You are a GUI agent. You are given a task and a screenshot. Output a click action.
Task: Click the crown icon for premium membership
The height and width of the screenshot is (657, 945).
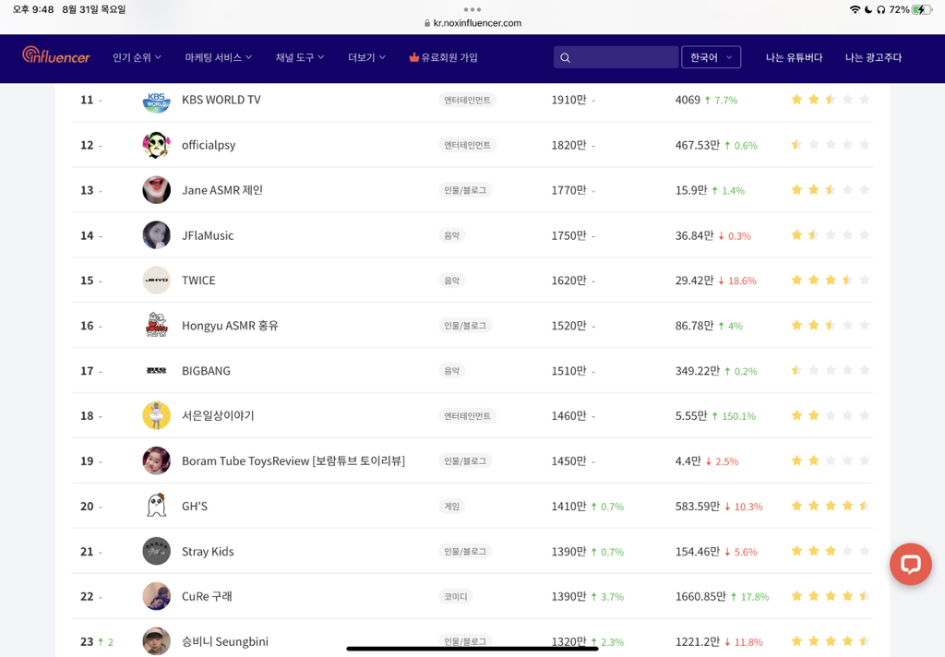[x=413, y=57]
